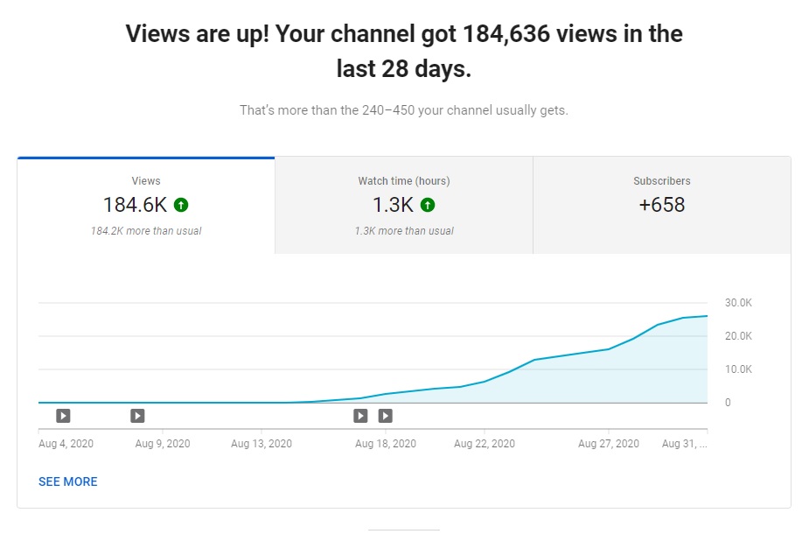Click the Aug 22, 2020 axis date label

point(485,444)
